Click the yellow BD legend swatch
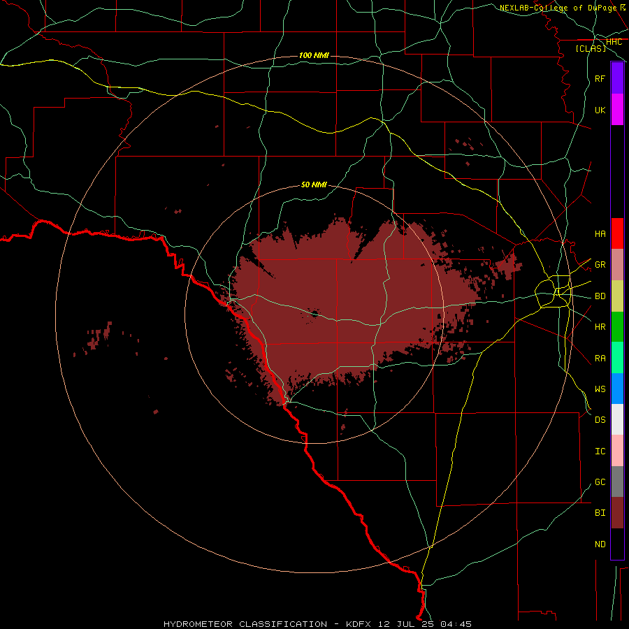The width and height of the screenshot is (629, 629). pyautogui.click(x=617, y=296)
